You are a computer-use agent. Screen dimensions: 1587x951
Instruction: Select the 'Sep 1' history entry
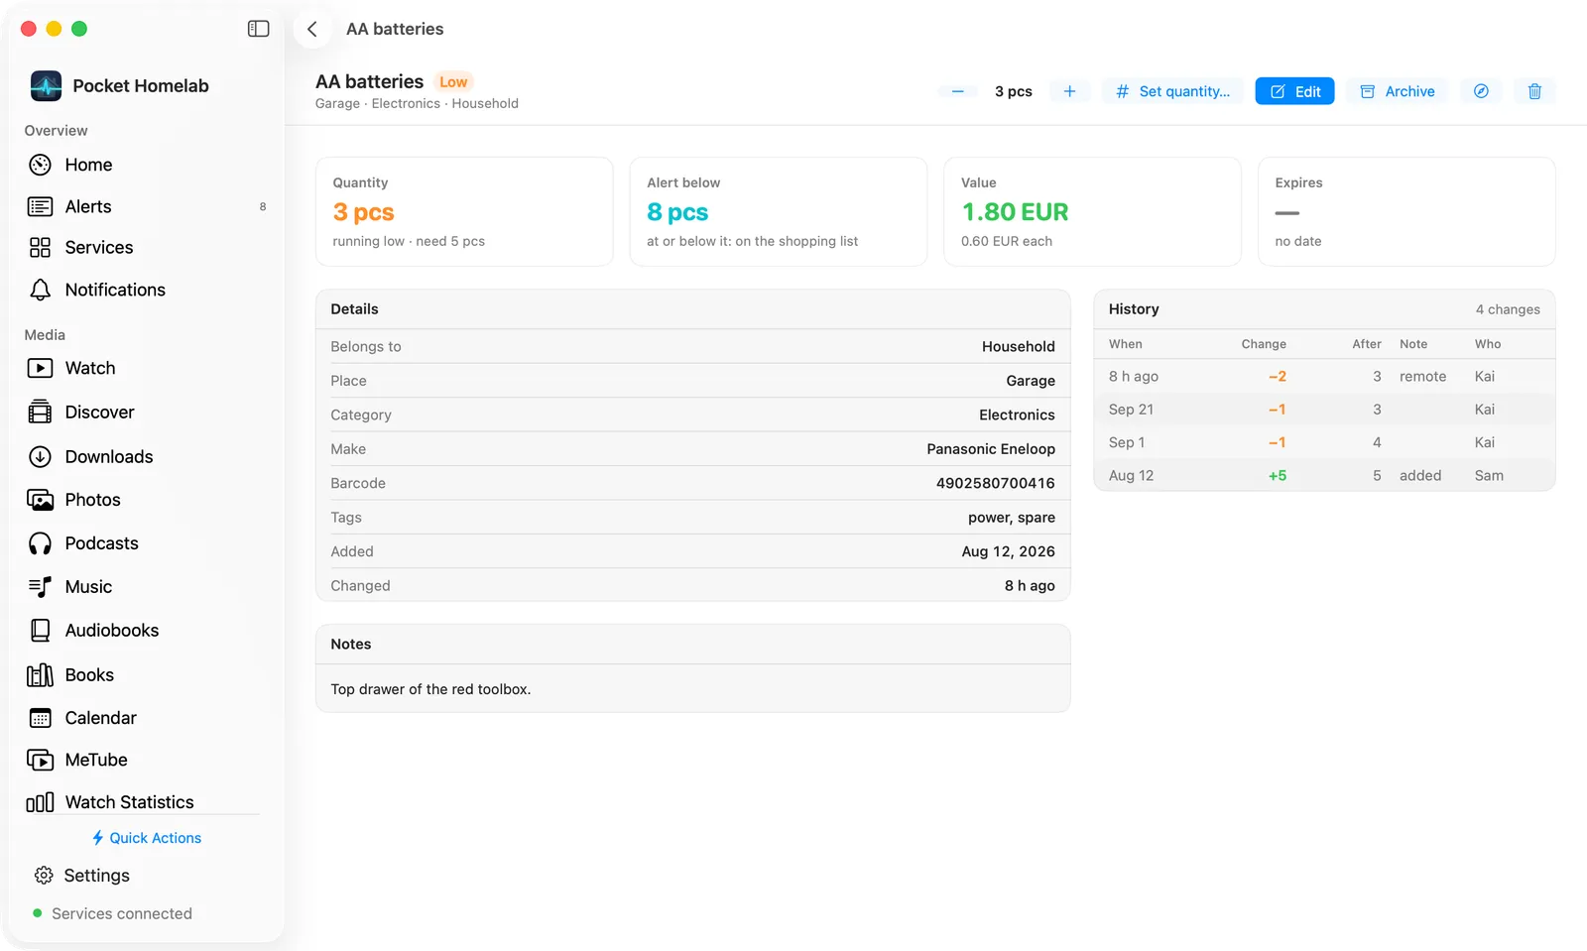[x=1324, y=442]
